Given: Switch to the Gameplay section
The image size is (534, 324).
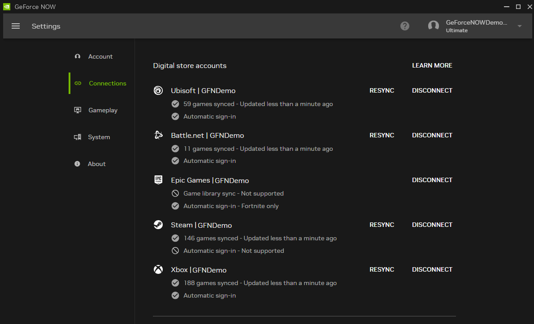Looking at the screenshot, I should pos(103,110).
